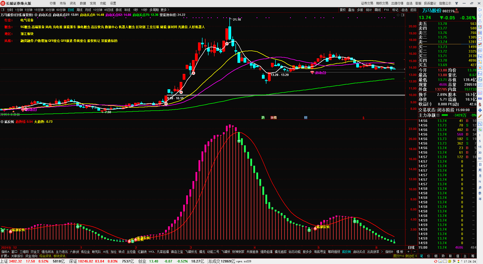The height and width of the screenshot is (264, 483).
Task: Open the 资金流向 tab
Action: [x=31, y=256]
